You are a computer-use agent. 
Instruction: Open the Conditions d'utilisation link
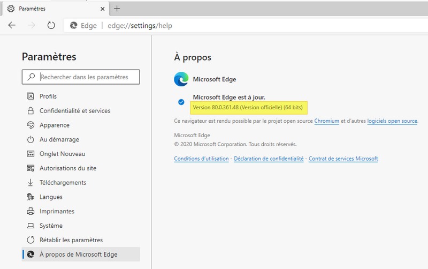pos(201,159)
